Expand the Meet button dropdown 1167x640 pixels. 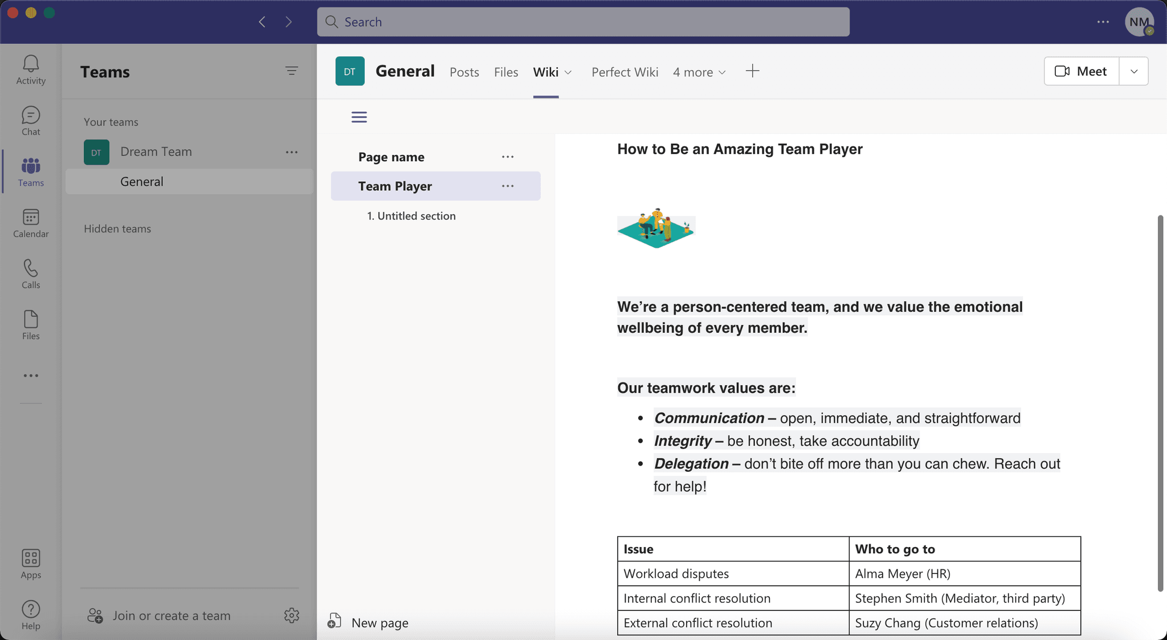click(x=1133, y=71)
